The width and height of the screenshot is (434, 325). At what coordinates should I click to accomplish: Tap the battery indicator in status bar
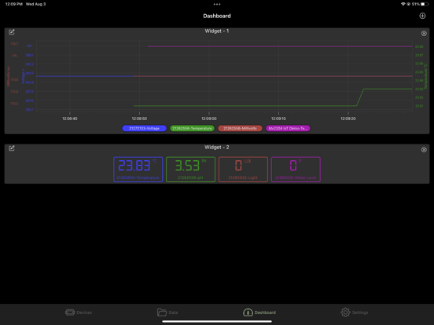[425, 4]
